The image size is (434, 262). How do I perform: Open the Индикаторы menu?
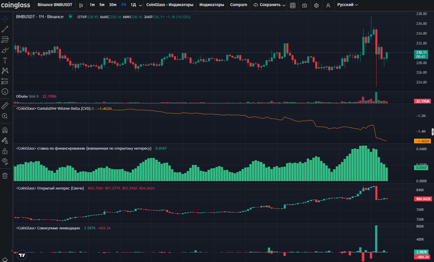tap(212, 5)
